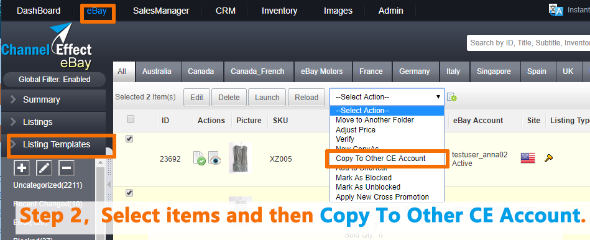
Task: Toggle the select-all header checkbox
Action: point(130,119)
